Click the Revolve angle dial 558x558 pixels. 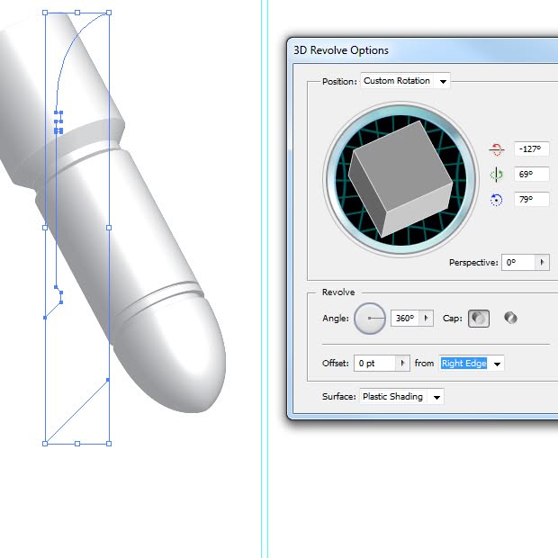click(370, 318)
